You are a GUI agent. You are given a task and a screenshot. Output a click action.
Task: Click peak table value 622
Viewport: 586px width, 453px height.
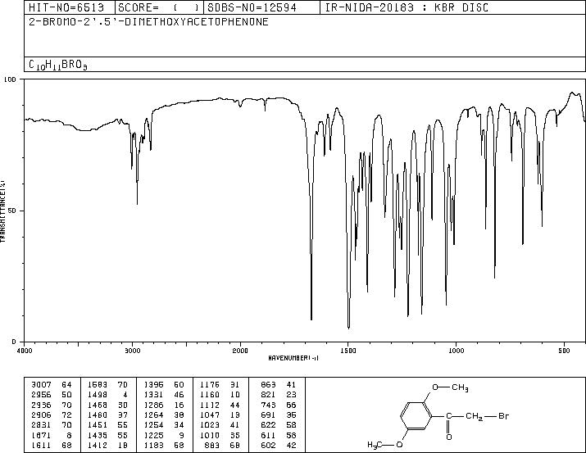(268, 425)
